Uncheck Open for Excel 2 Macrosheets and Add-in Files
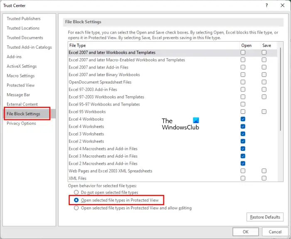 (243, 163)
